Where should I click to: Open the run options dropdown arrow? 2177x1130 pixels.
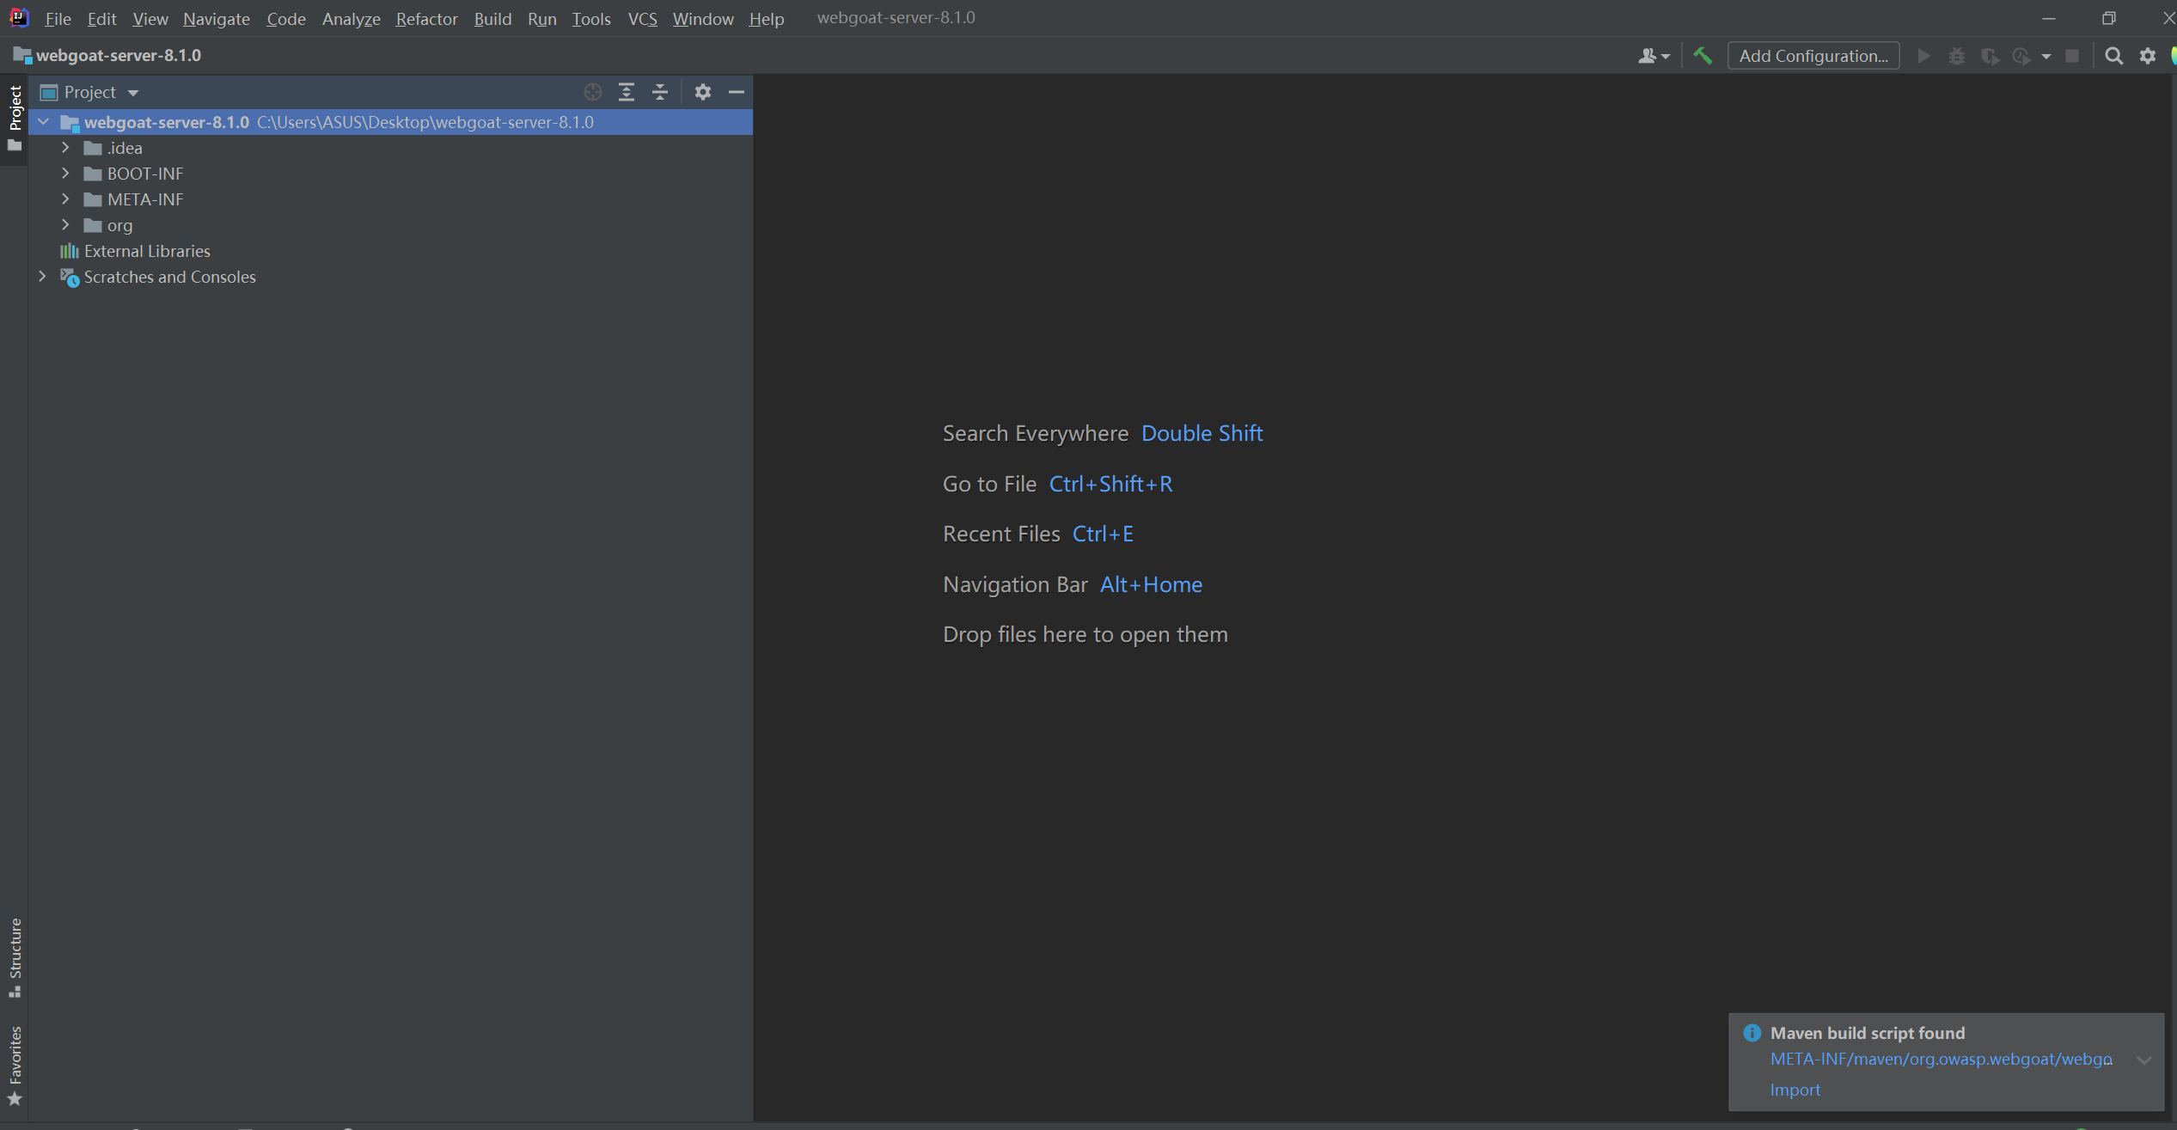pyautogui.click(x=2046, y=57)
